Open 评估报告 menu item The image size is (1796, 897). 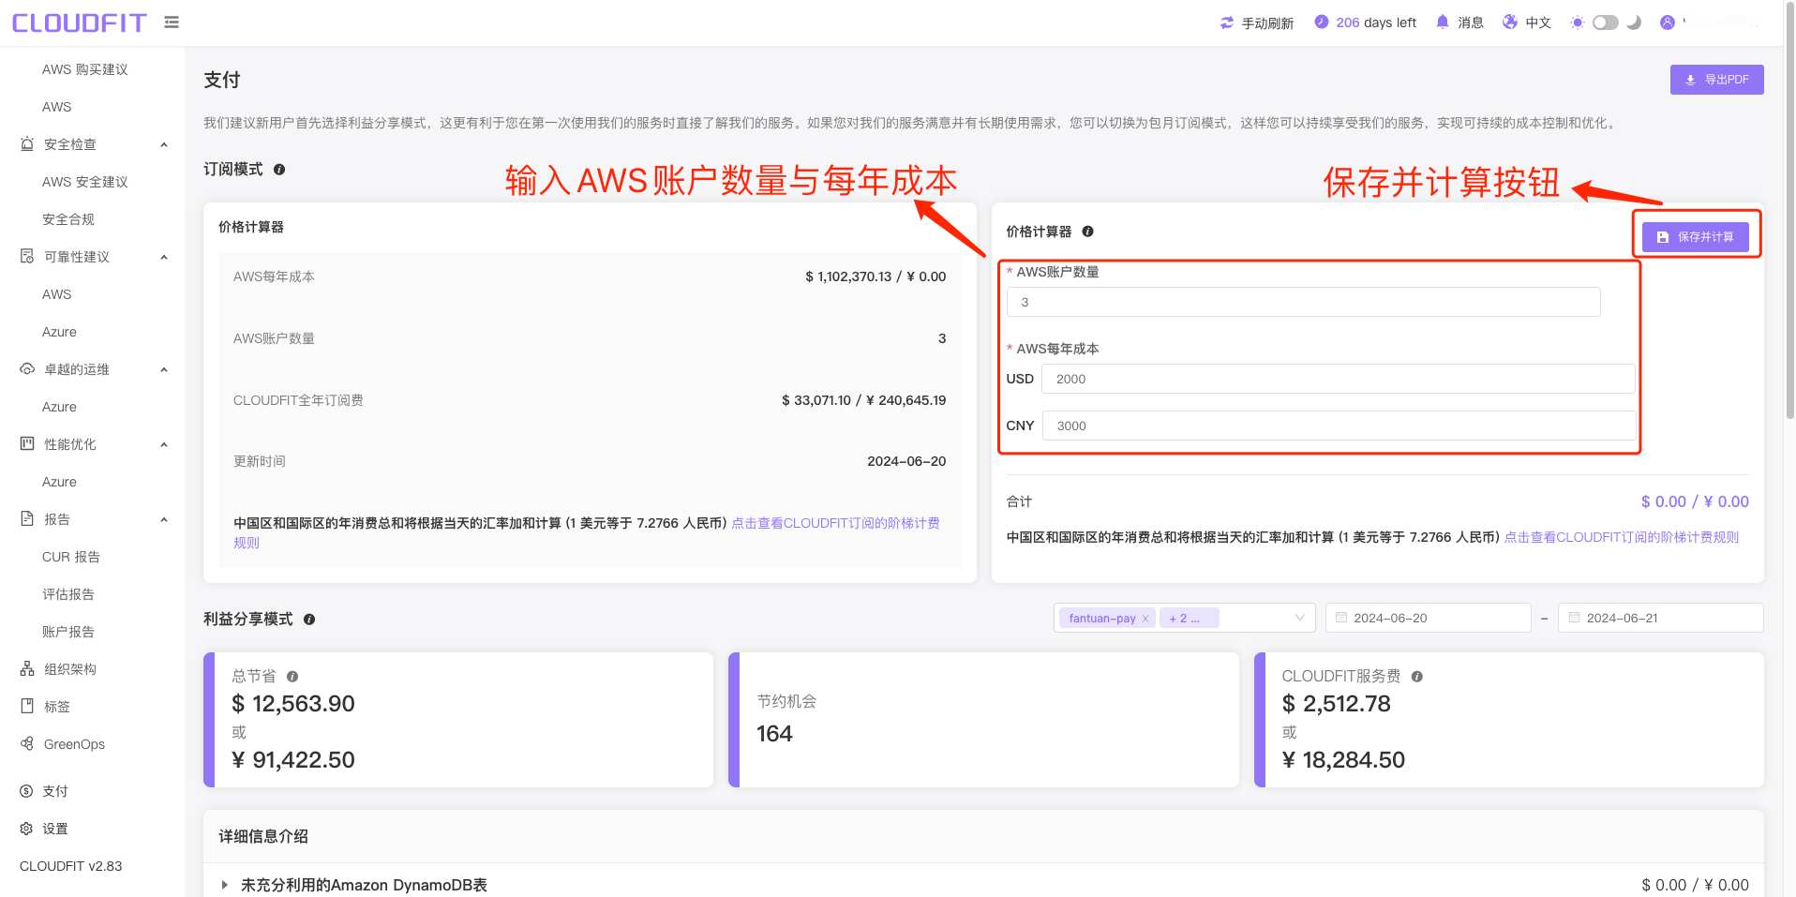[68, 594]
